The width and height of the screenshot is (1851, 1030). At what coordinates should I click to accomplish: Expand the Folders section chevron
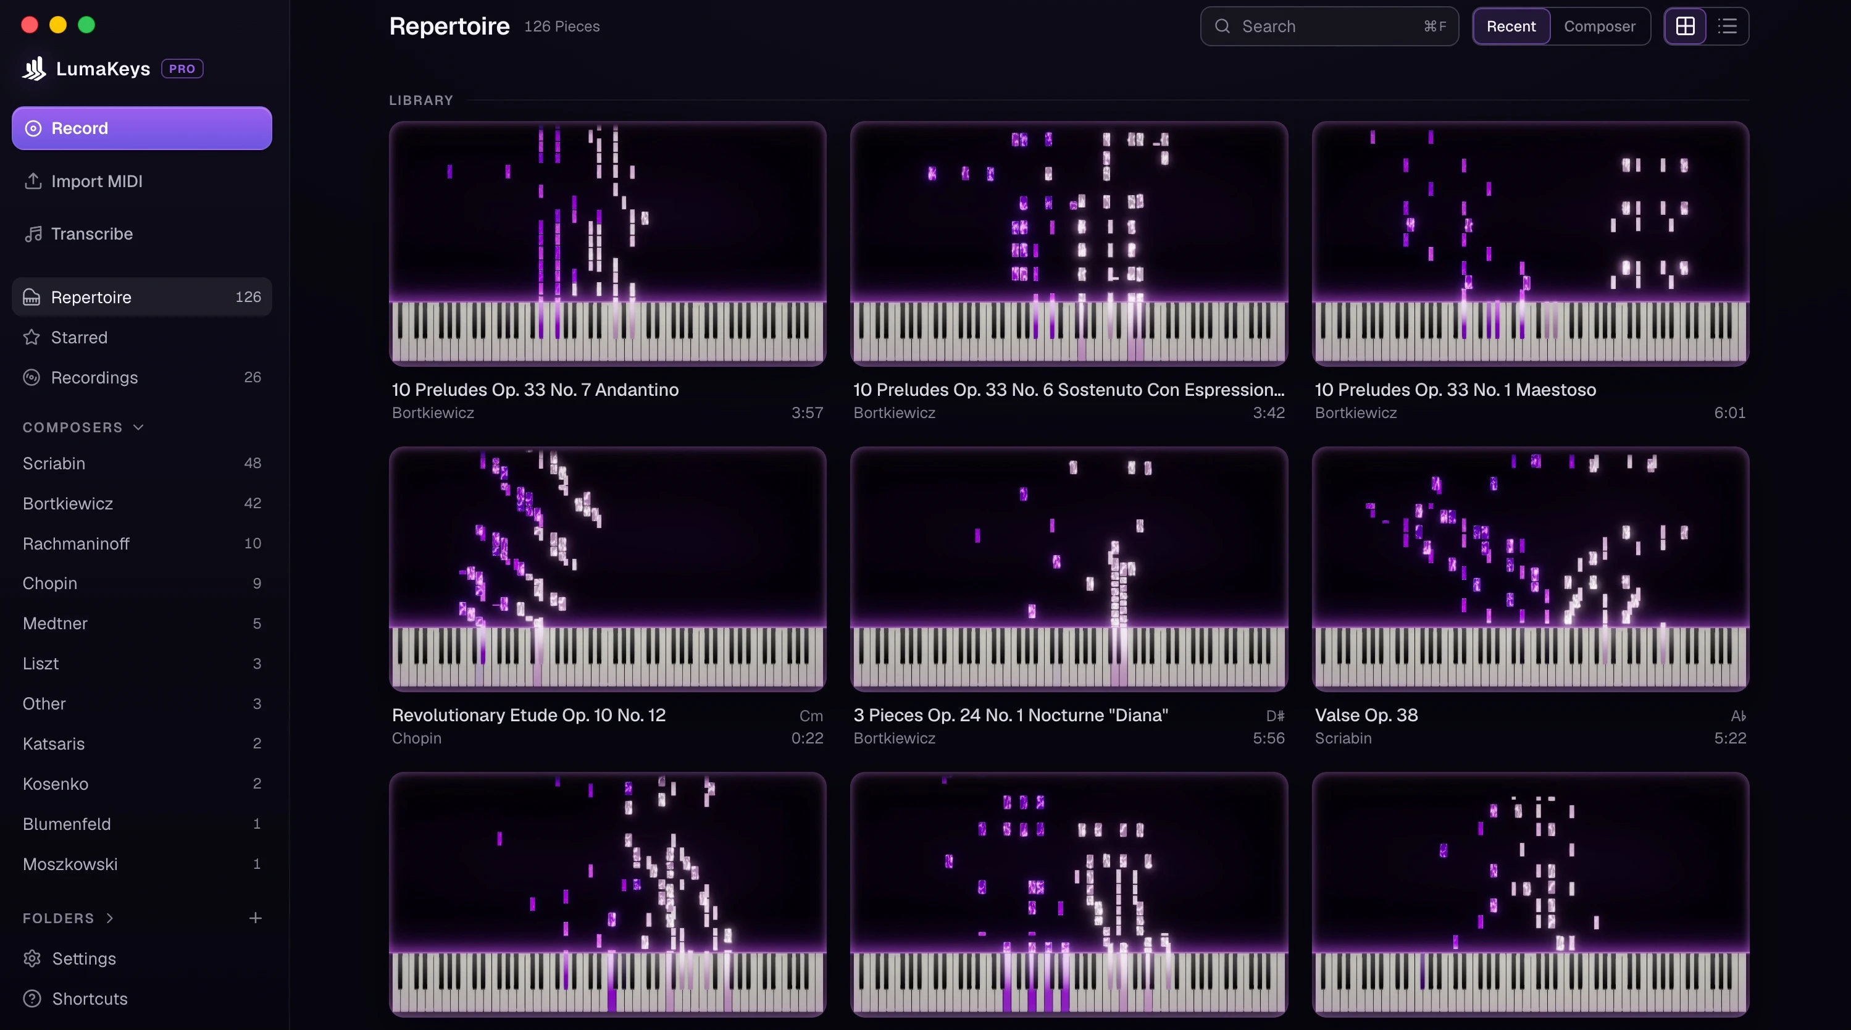[110, 918]
